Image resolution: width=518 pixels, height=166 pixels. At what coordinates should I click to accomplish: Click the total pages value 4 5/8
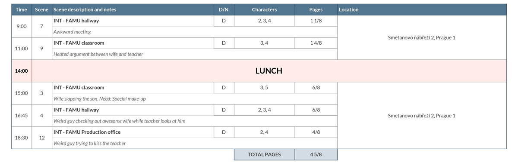point(316,154)
